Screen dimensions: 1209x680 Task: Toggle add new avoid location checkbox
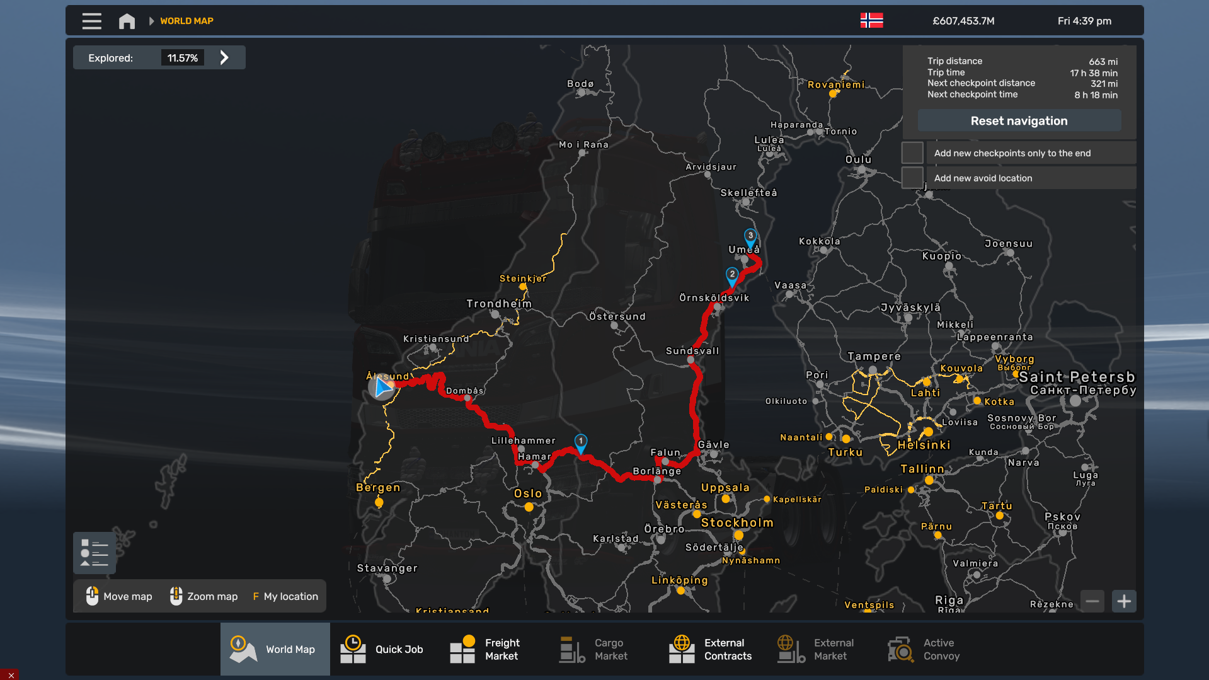click(912, 178)
